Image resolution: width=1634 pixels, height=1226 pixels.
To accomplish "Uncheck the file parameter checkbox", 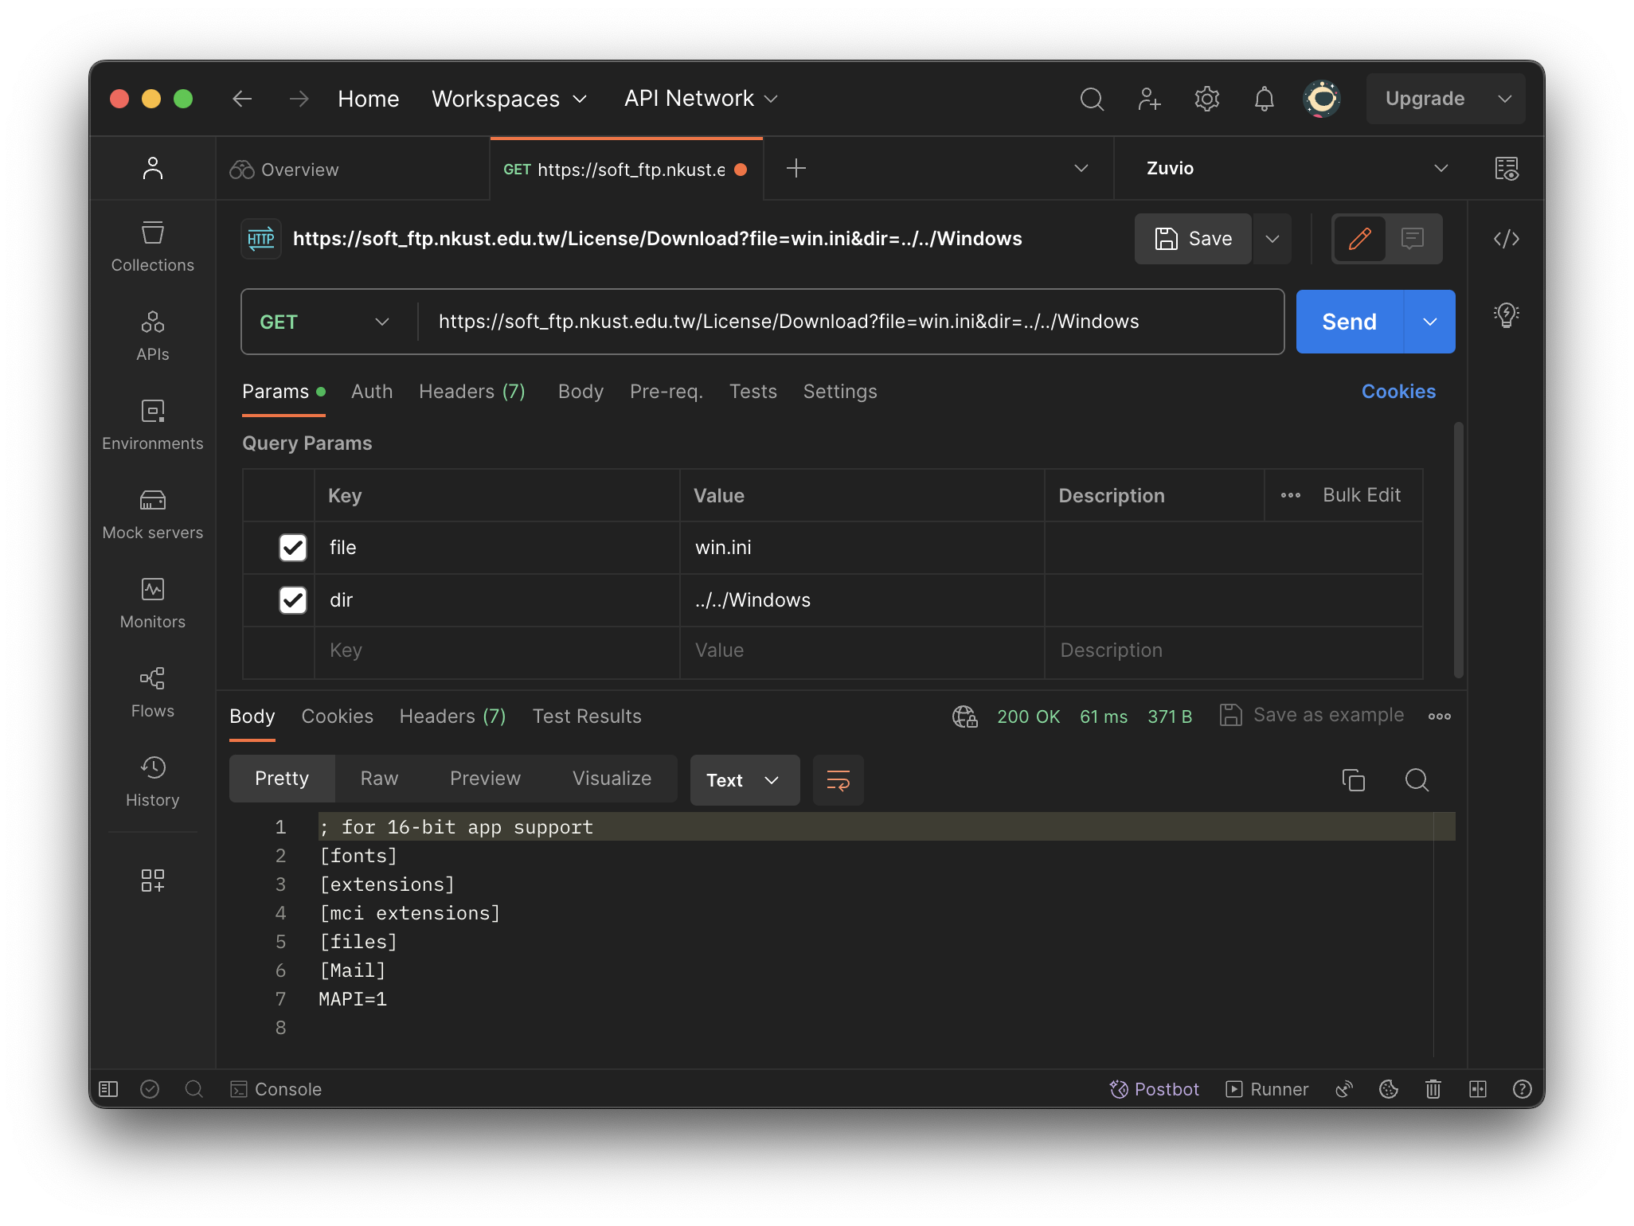I will click(x=293, y=547).
